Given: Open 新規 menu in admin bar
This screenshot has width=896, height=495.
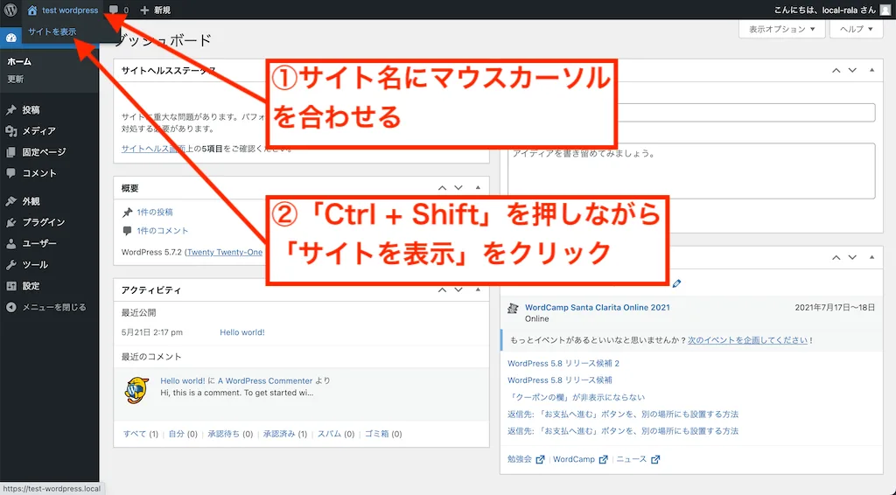Looking at the screenshot, I should (x=155, y=10).
